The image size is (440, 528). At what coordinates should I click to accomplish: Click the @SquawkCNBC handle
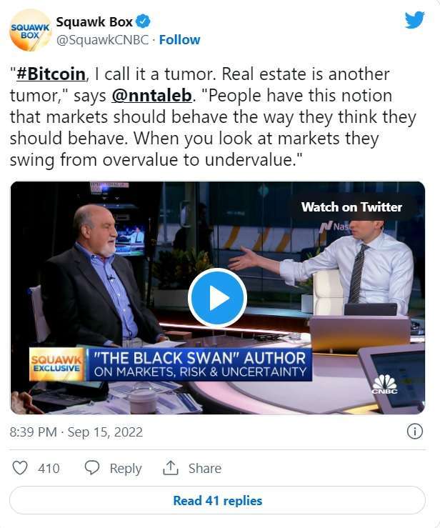tap(102, 40)
